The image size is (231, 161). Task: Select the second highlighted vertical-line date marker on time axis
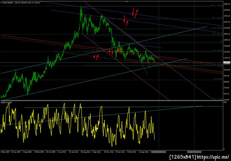194,152
